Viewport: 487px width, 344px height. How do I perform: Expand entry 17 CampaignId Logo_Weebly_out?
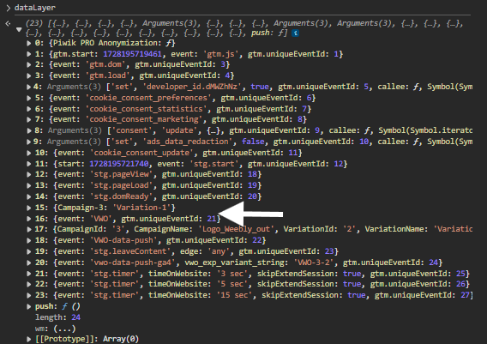(x=29, y=229)
